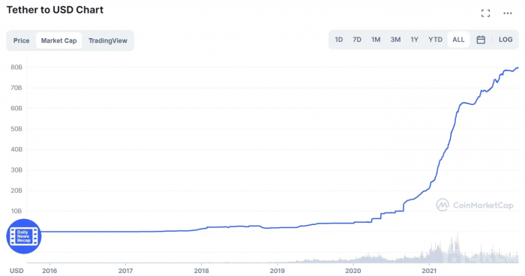Choose the 3M time range
Image resolution: width=525 pixels, height=276 pixels.
(x=395, y=40)
